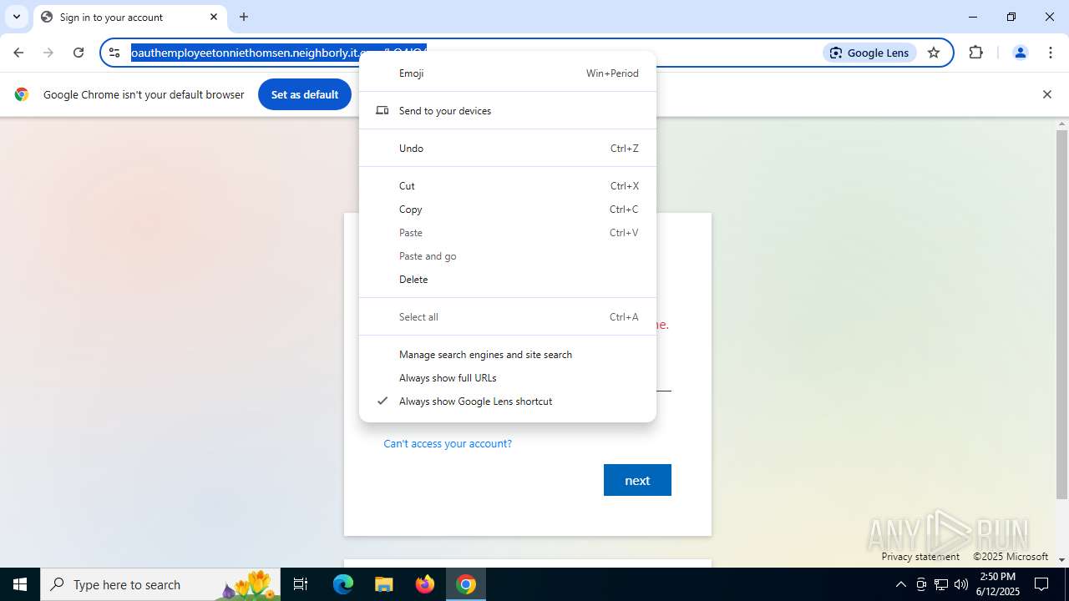The image size is (1069, 601).
Task: Click Chrome icon on taskbar
Action: (466, 584)
